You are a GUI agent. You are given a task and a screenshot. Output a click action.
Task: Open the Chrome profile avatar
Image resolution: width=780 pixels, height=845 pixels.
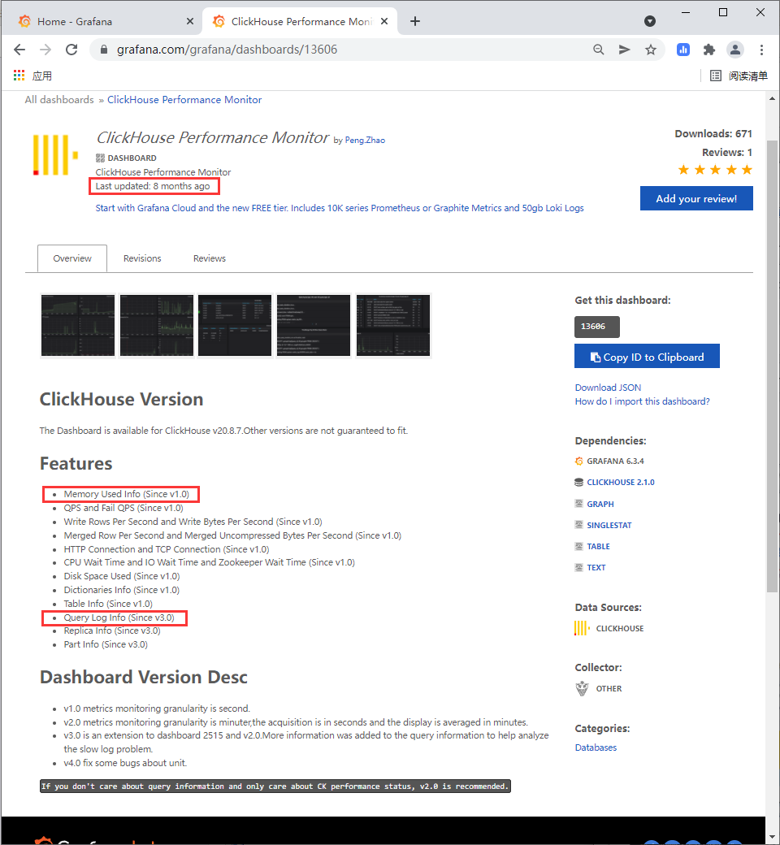734,50
